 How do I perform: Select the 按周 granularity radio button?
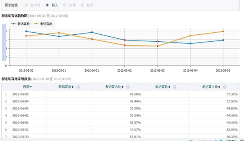[65, 5]
